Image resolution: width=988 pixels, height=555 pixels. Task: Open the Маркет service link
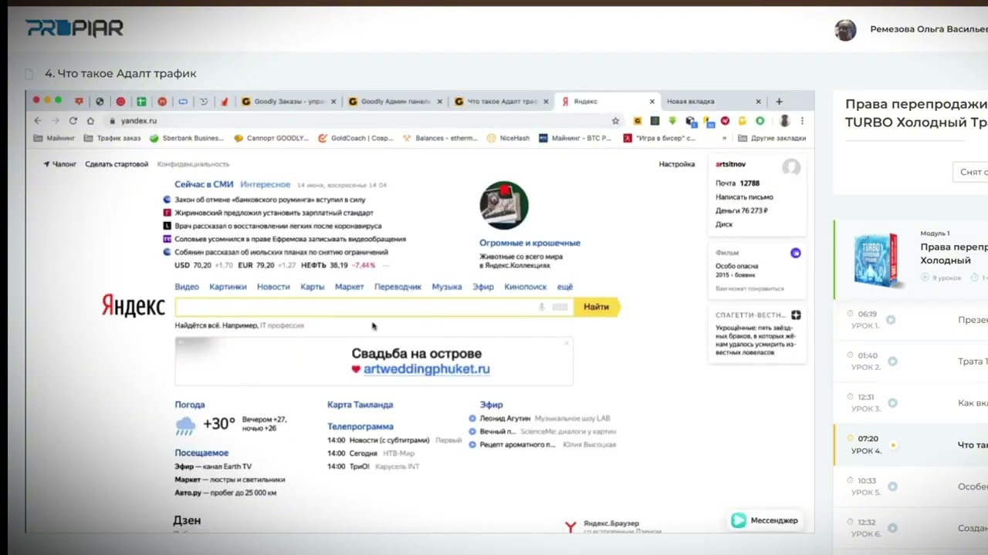click(x=350, y=287)
